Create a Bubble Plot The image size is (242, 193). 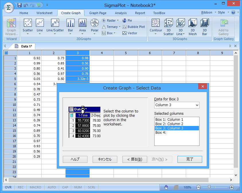coord(134,27)
